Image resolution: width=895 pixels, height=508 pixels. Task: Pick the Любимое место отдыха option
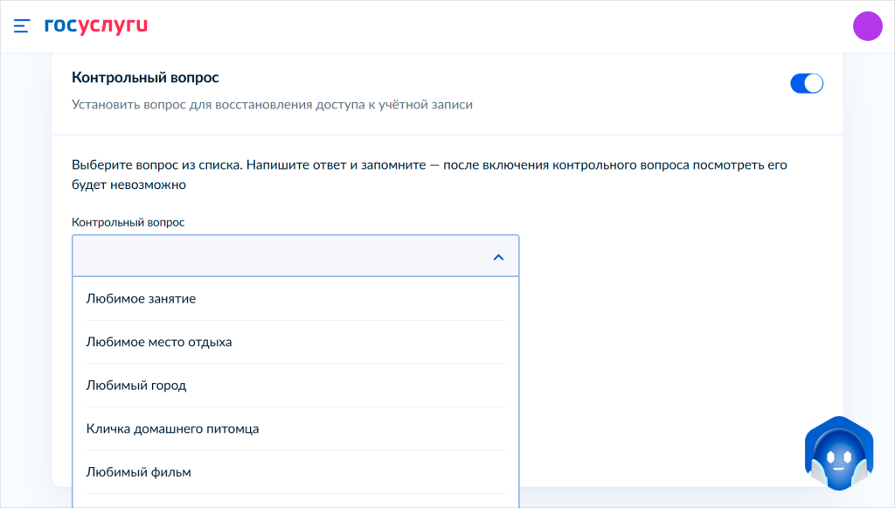pyautogui.click(x=295, y=342)
